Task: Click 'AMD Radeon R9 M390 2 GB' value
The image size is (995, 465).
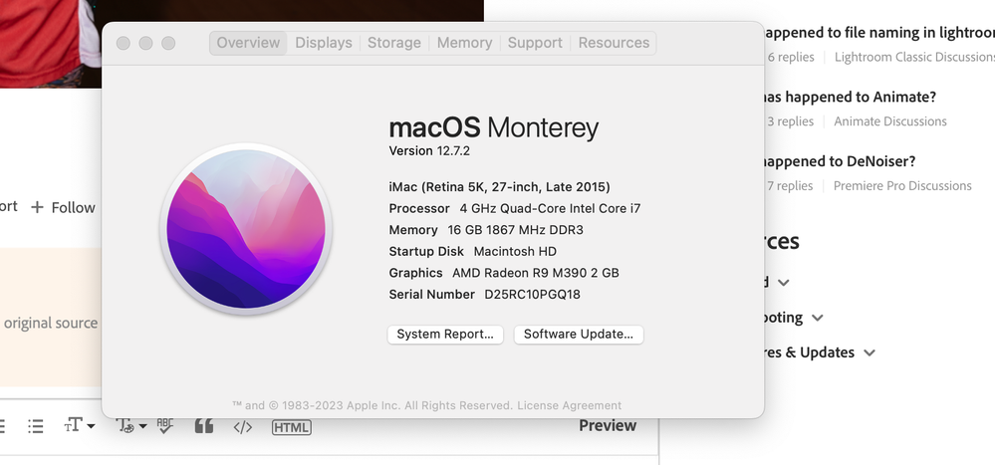Action: pos(536,274)
